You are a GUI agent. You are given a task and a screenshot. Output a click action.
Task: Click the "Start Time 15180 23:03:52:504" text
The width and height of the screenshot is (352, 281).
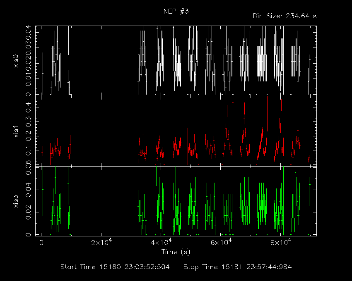[115, 267]
